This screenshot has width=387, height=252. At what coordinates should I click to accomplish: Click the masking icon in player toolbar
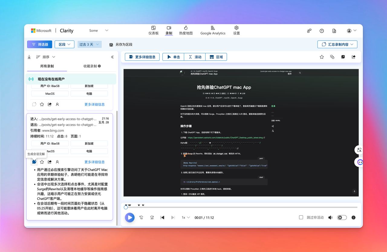click(332, 57)
